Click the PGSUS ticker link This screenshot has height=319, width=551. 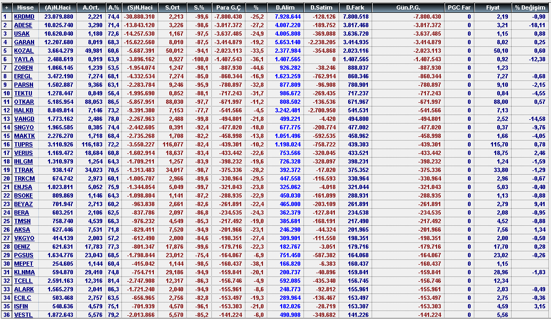pyautogui.click(x=23, y=255)
